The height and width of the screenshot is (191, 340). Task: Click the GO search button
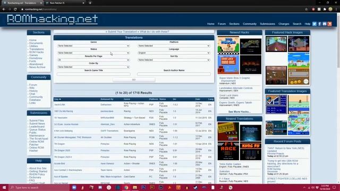coord(134,80)
